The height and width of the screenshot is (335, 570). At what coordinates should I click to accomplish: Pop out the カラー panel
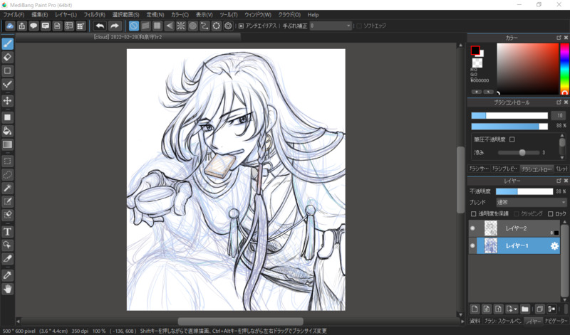pos(559,38)
